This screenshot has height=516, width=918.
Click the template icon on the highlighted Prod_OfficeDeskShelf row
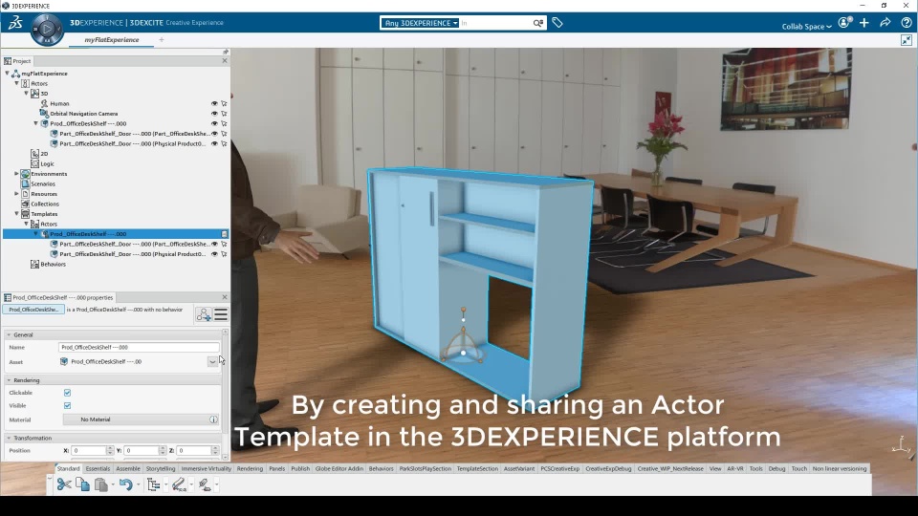[224, 234]
